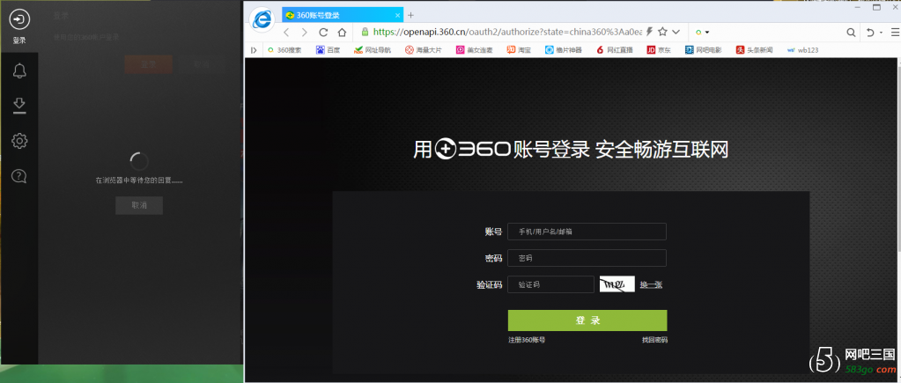Viewport: 901px width, 383px height.
Task: Open search engine selector dropdown
Action: [x=702, y=33]
